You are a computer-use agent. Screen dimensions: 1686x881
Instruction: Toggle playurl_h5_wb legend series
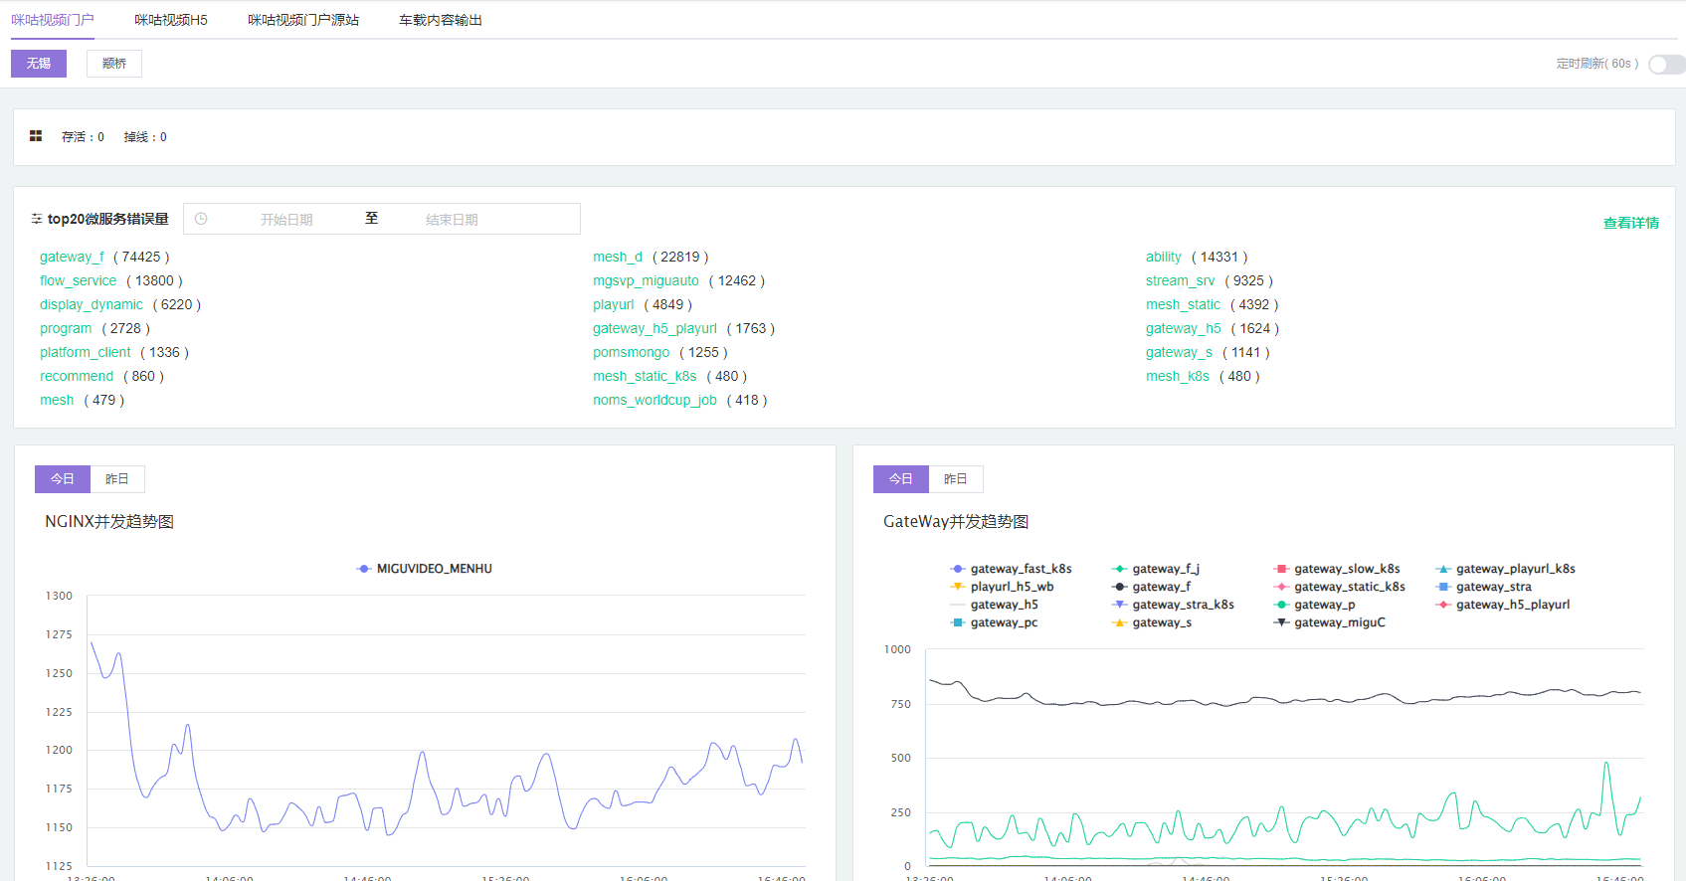[1002, 587]
